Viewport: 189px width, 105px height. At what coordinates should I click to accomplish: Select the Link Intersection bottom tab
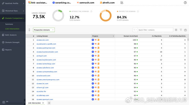pos(35,103)
